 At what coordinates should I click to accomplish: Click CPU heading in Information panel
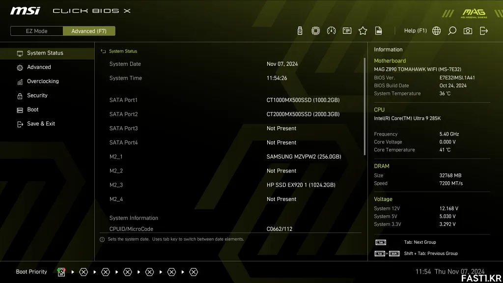tap(379, 110)
